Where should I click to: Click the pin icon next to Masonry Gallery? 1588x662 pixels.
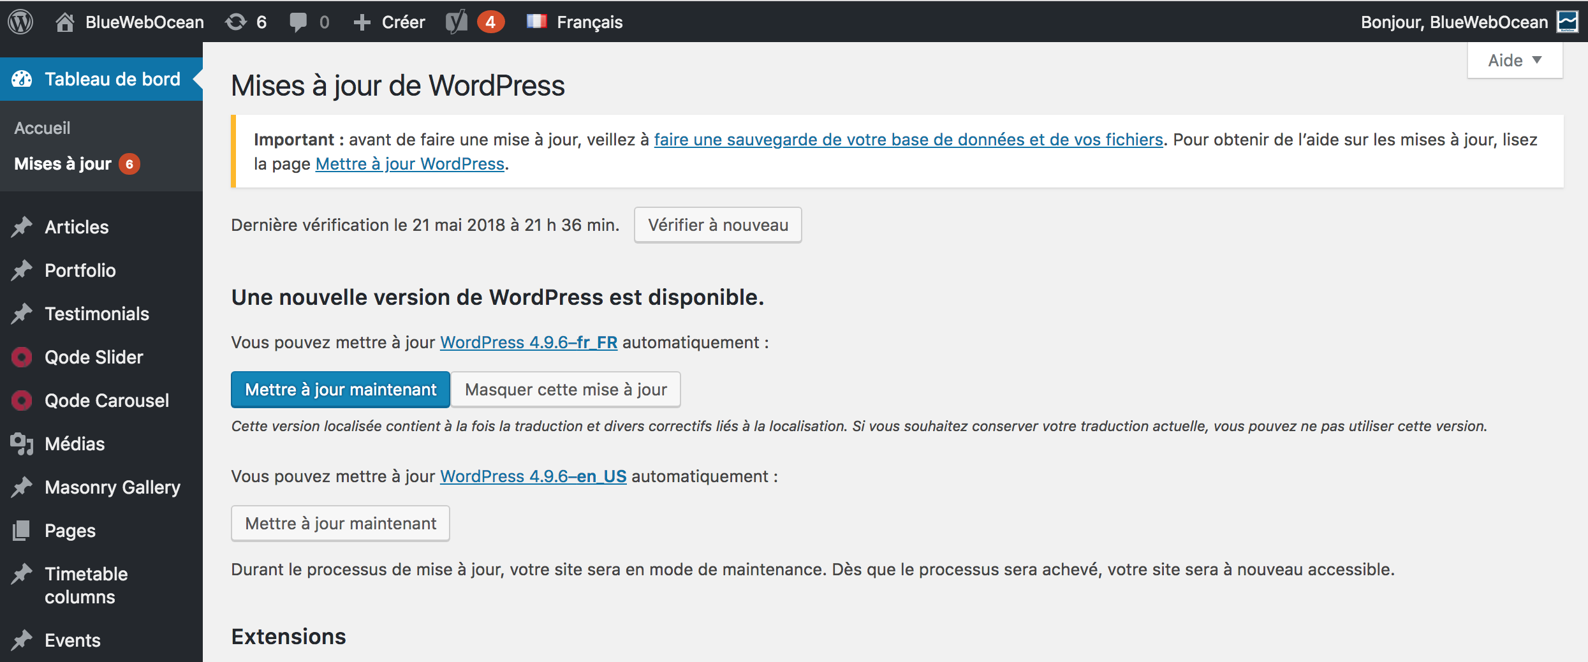22,487
